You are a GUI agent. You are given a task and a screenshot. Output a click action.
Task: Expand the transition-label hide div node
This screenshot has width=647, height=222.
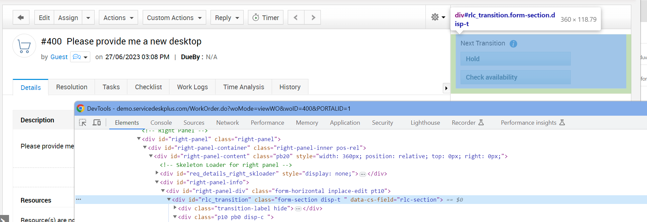[x=175, y=208]
